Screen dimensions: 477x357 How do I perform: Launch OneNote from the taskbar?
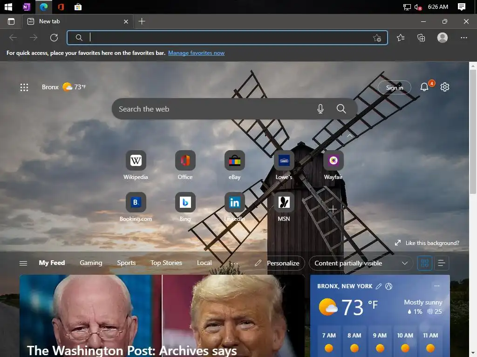(27, 7)
